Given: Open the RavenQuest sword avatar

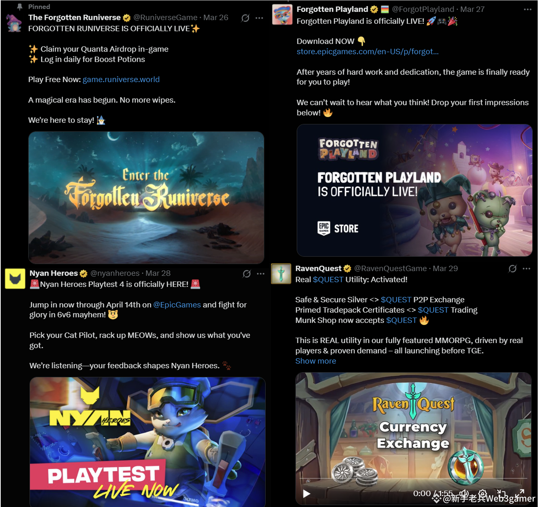Looking at the screenshot, I should pos(281,274).
